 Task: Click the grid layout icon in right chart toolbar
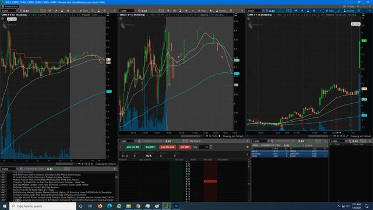(289, 10)
